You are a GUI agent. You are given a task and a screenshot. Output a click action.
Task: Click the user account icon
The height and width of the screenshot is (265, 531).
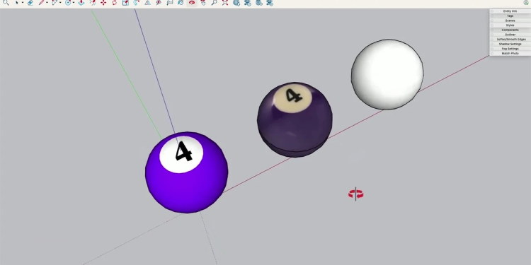[526, 3]
